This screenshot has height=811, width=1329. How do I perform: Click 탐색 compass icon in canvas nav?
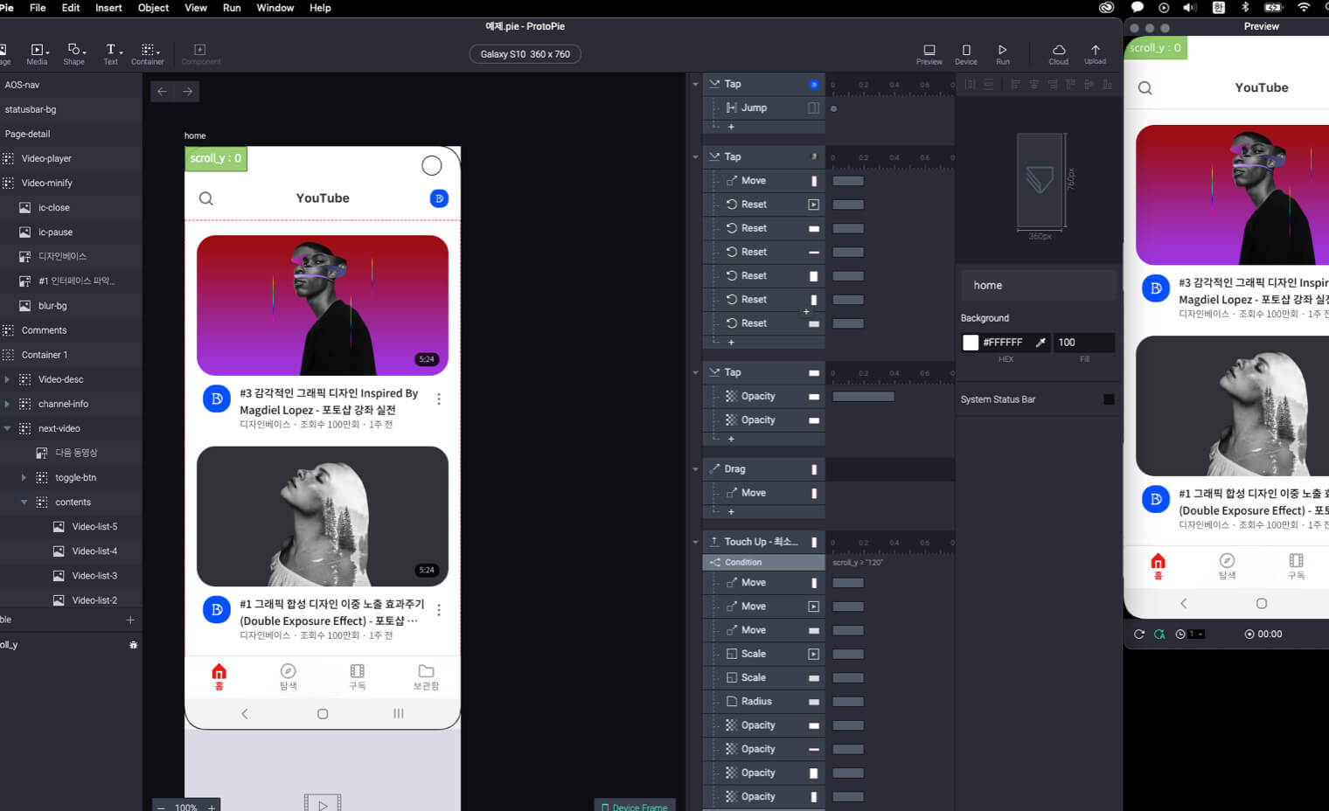tap(288, 671)
